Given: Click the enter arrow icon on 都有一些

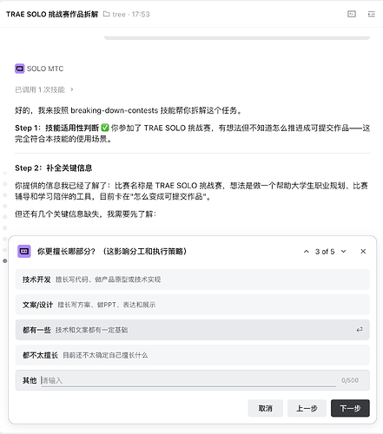Looking at the screenshot, I should click(360, 330).
